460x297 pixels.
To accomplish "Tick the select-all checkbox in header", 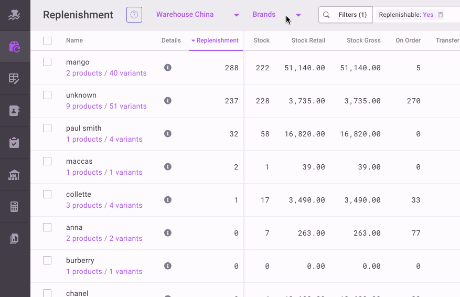I will [47, 41].
